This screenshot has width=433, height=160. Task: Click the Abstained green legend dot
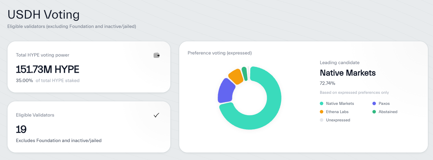[374, 112]
